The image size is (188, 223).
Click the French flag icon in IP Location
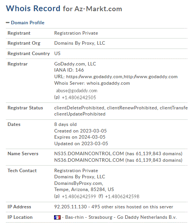pos(57,217)
